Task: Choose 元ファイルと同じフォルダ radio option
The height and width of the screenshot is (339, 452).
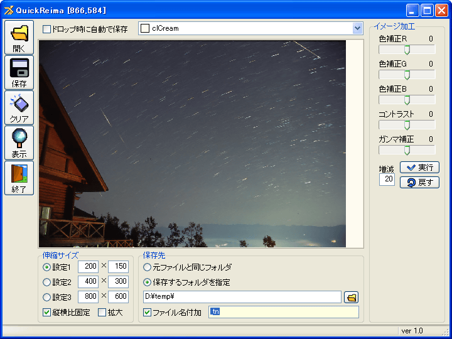Action: pos(147,267)
